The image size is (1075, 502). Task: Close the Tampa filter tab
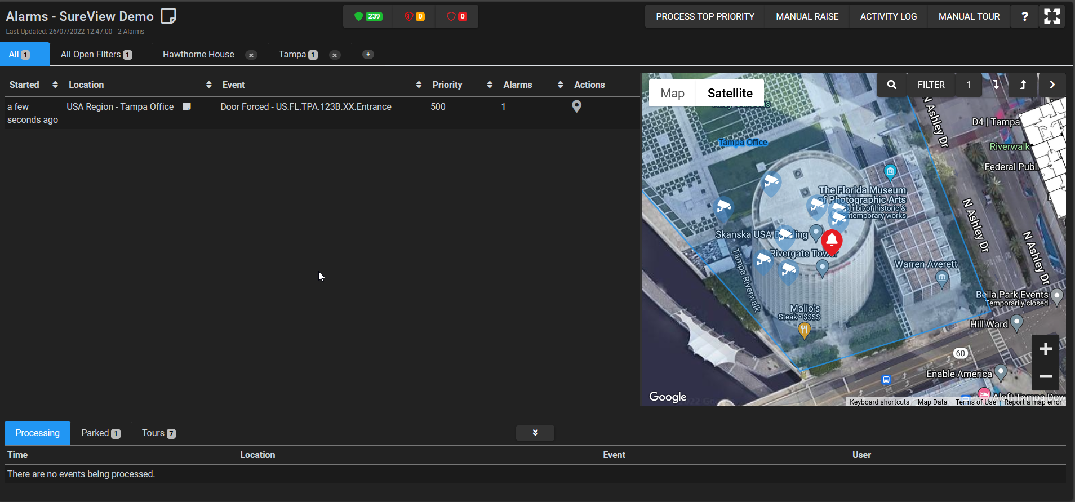pos(335,55)
